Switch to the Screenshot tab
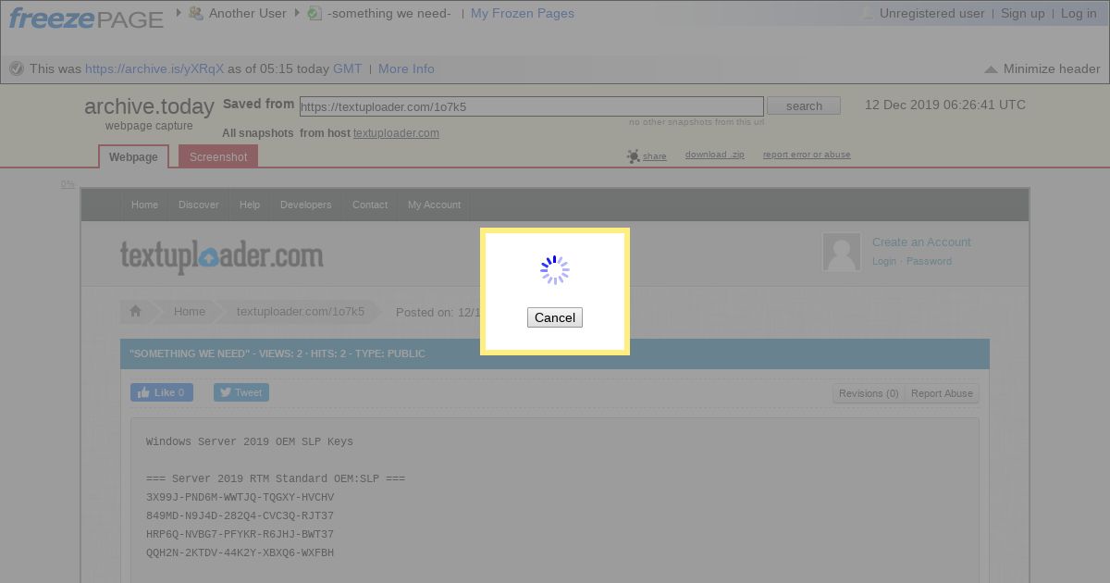The height and width of the screenshot is (583, 1110). click(218, 157)
